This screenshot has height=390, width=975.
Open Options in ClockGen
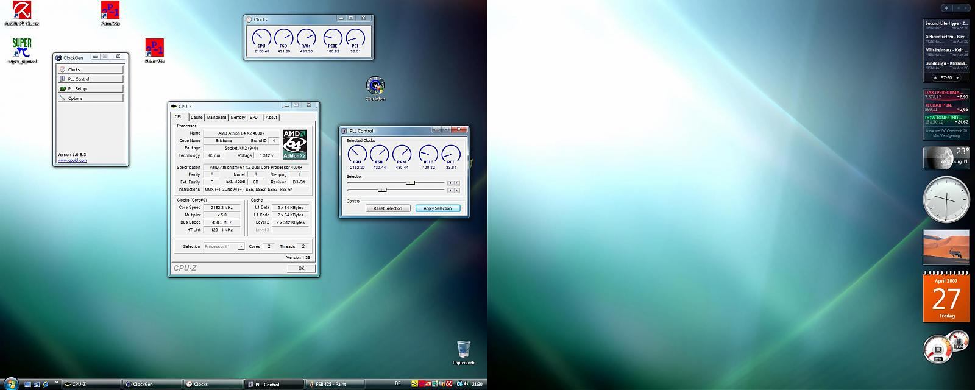[91, 98]
